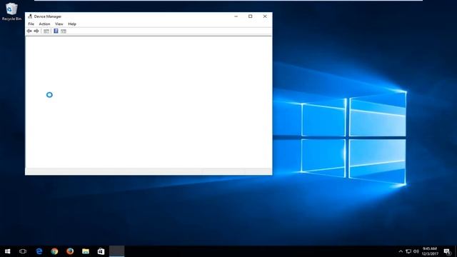This screenshot has height=257, width=457.
Task: Click the Forward arrow toolbar button
Action: 36,31
